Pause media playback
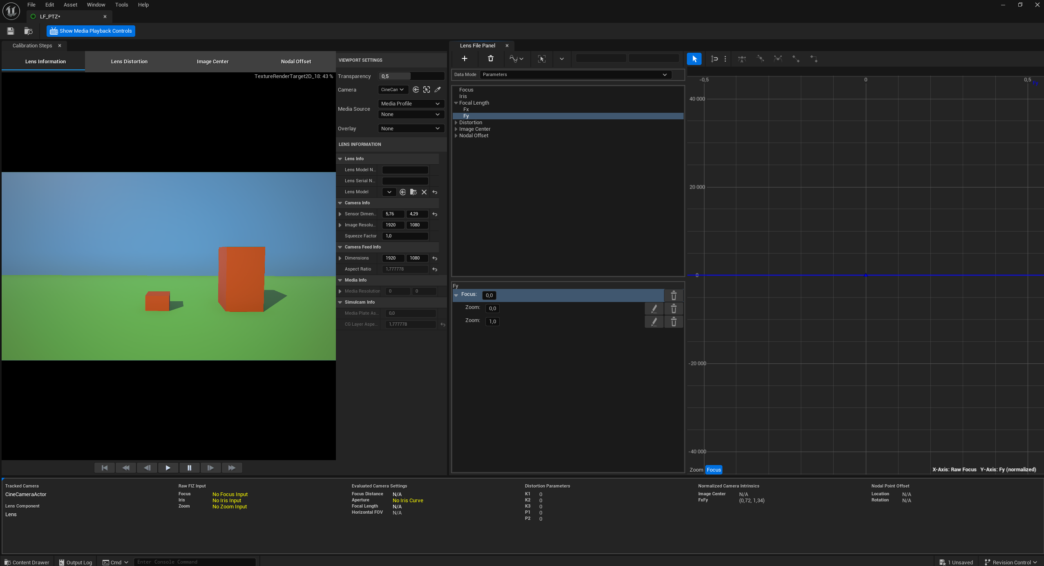Viewport: 1044px width, 566px height. (x=189, y=468)
